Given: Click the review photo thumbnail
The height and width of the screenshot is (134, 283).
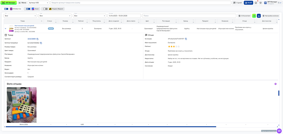Looking at the screenshot, I should 22,105.
